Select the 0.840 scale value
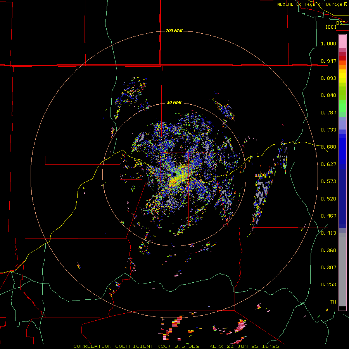Image resolution: width=349 pixels, height=349 pixels. (x=328, y=95)
